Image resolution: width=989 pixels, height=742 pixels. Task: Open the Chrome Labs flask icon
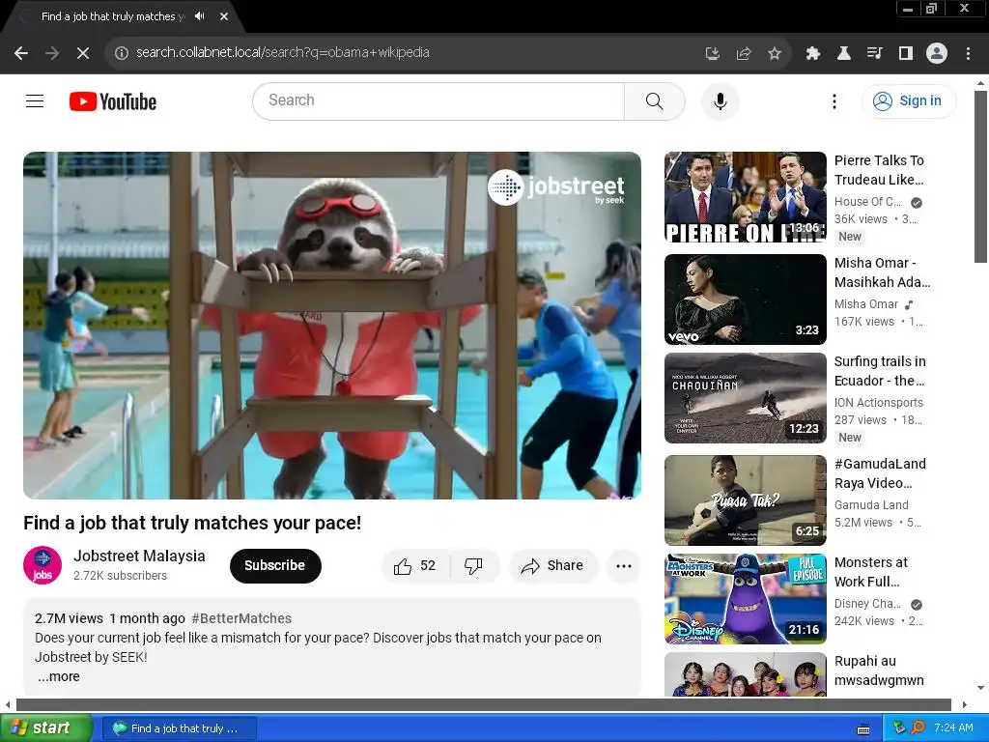point(843,53)
